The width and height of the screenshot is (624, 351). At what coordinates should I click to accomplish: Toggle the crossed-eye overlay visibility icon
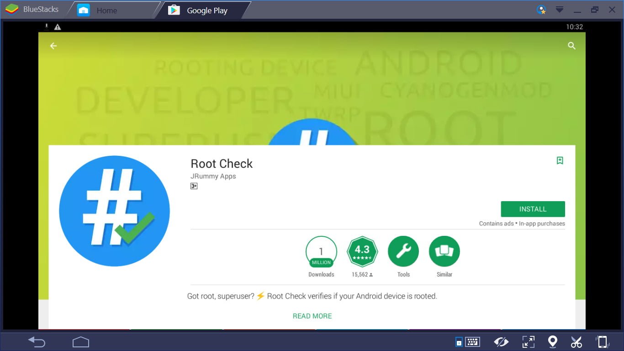pos(501,341)
